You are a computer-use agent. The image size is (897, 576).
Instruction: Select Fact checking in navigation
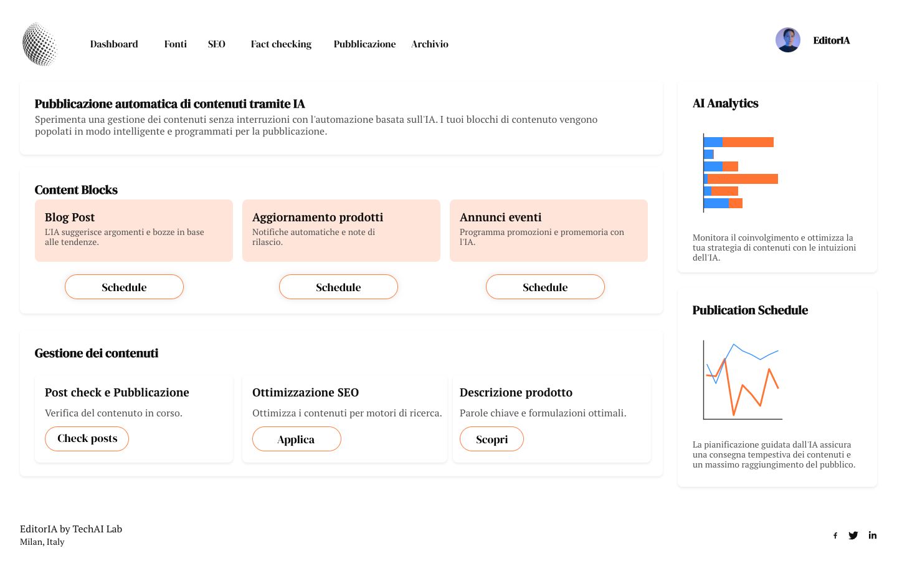pos(281,44)
